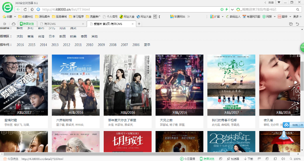This screenshot has height=161, width=304.
Task: Click the 拖拽上传 cloud upload widget
Action: point(293,125)
